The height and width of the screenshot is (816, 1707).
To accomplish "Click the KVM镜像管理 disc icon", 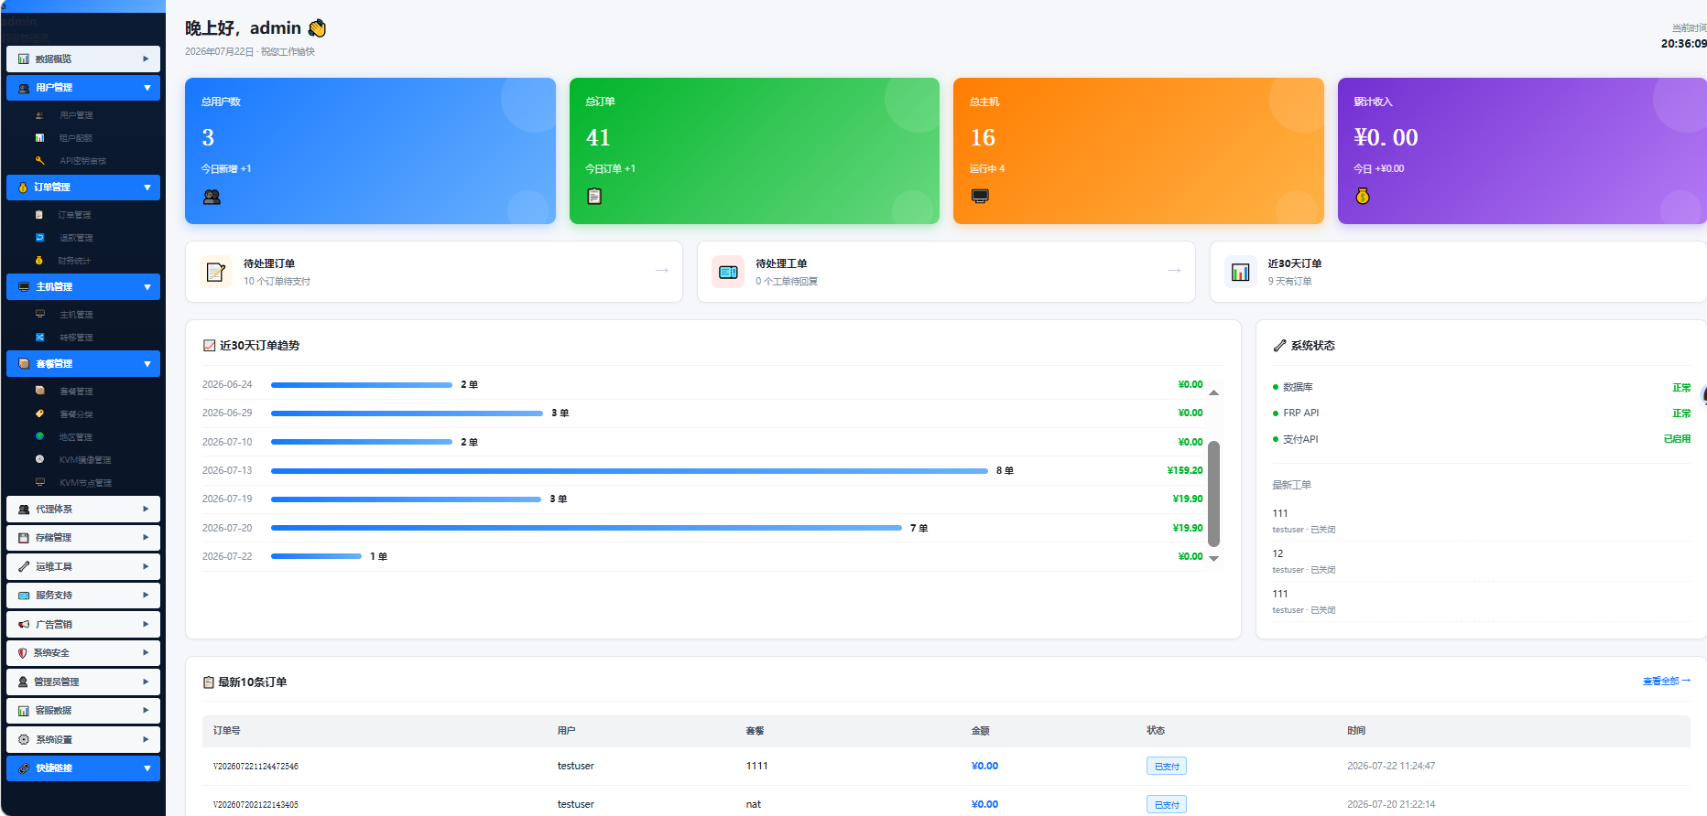I will pyautogui.click(x=39, y=459).
